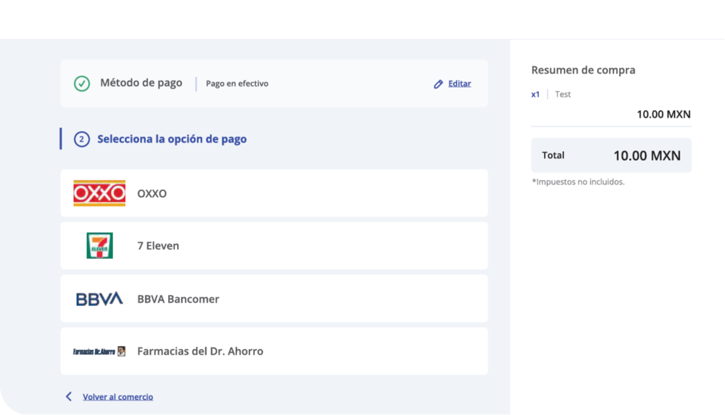Select Farmacias del Dr. Ahorro label
Image resolution: width=725 pixels, height=415 pixels.
point(200,351)
